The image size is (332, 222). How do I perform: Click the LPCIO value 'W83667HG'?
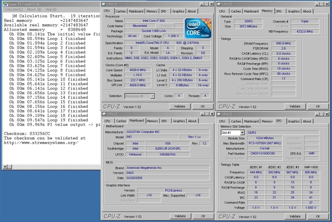(x=168, y=154)
